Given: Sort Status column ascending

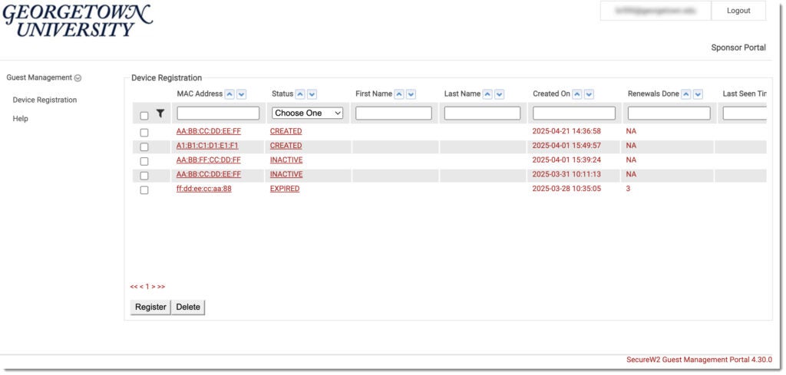Looking at the screenshot, I should pos(300,94).
